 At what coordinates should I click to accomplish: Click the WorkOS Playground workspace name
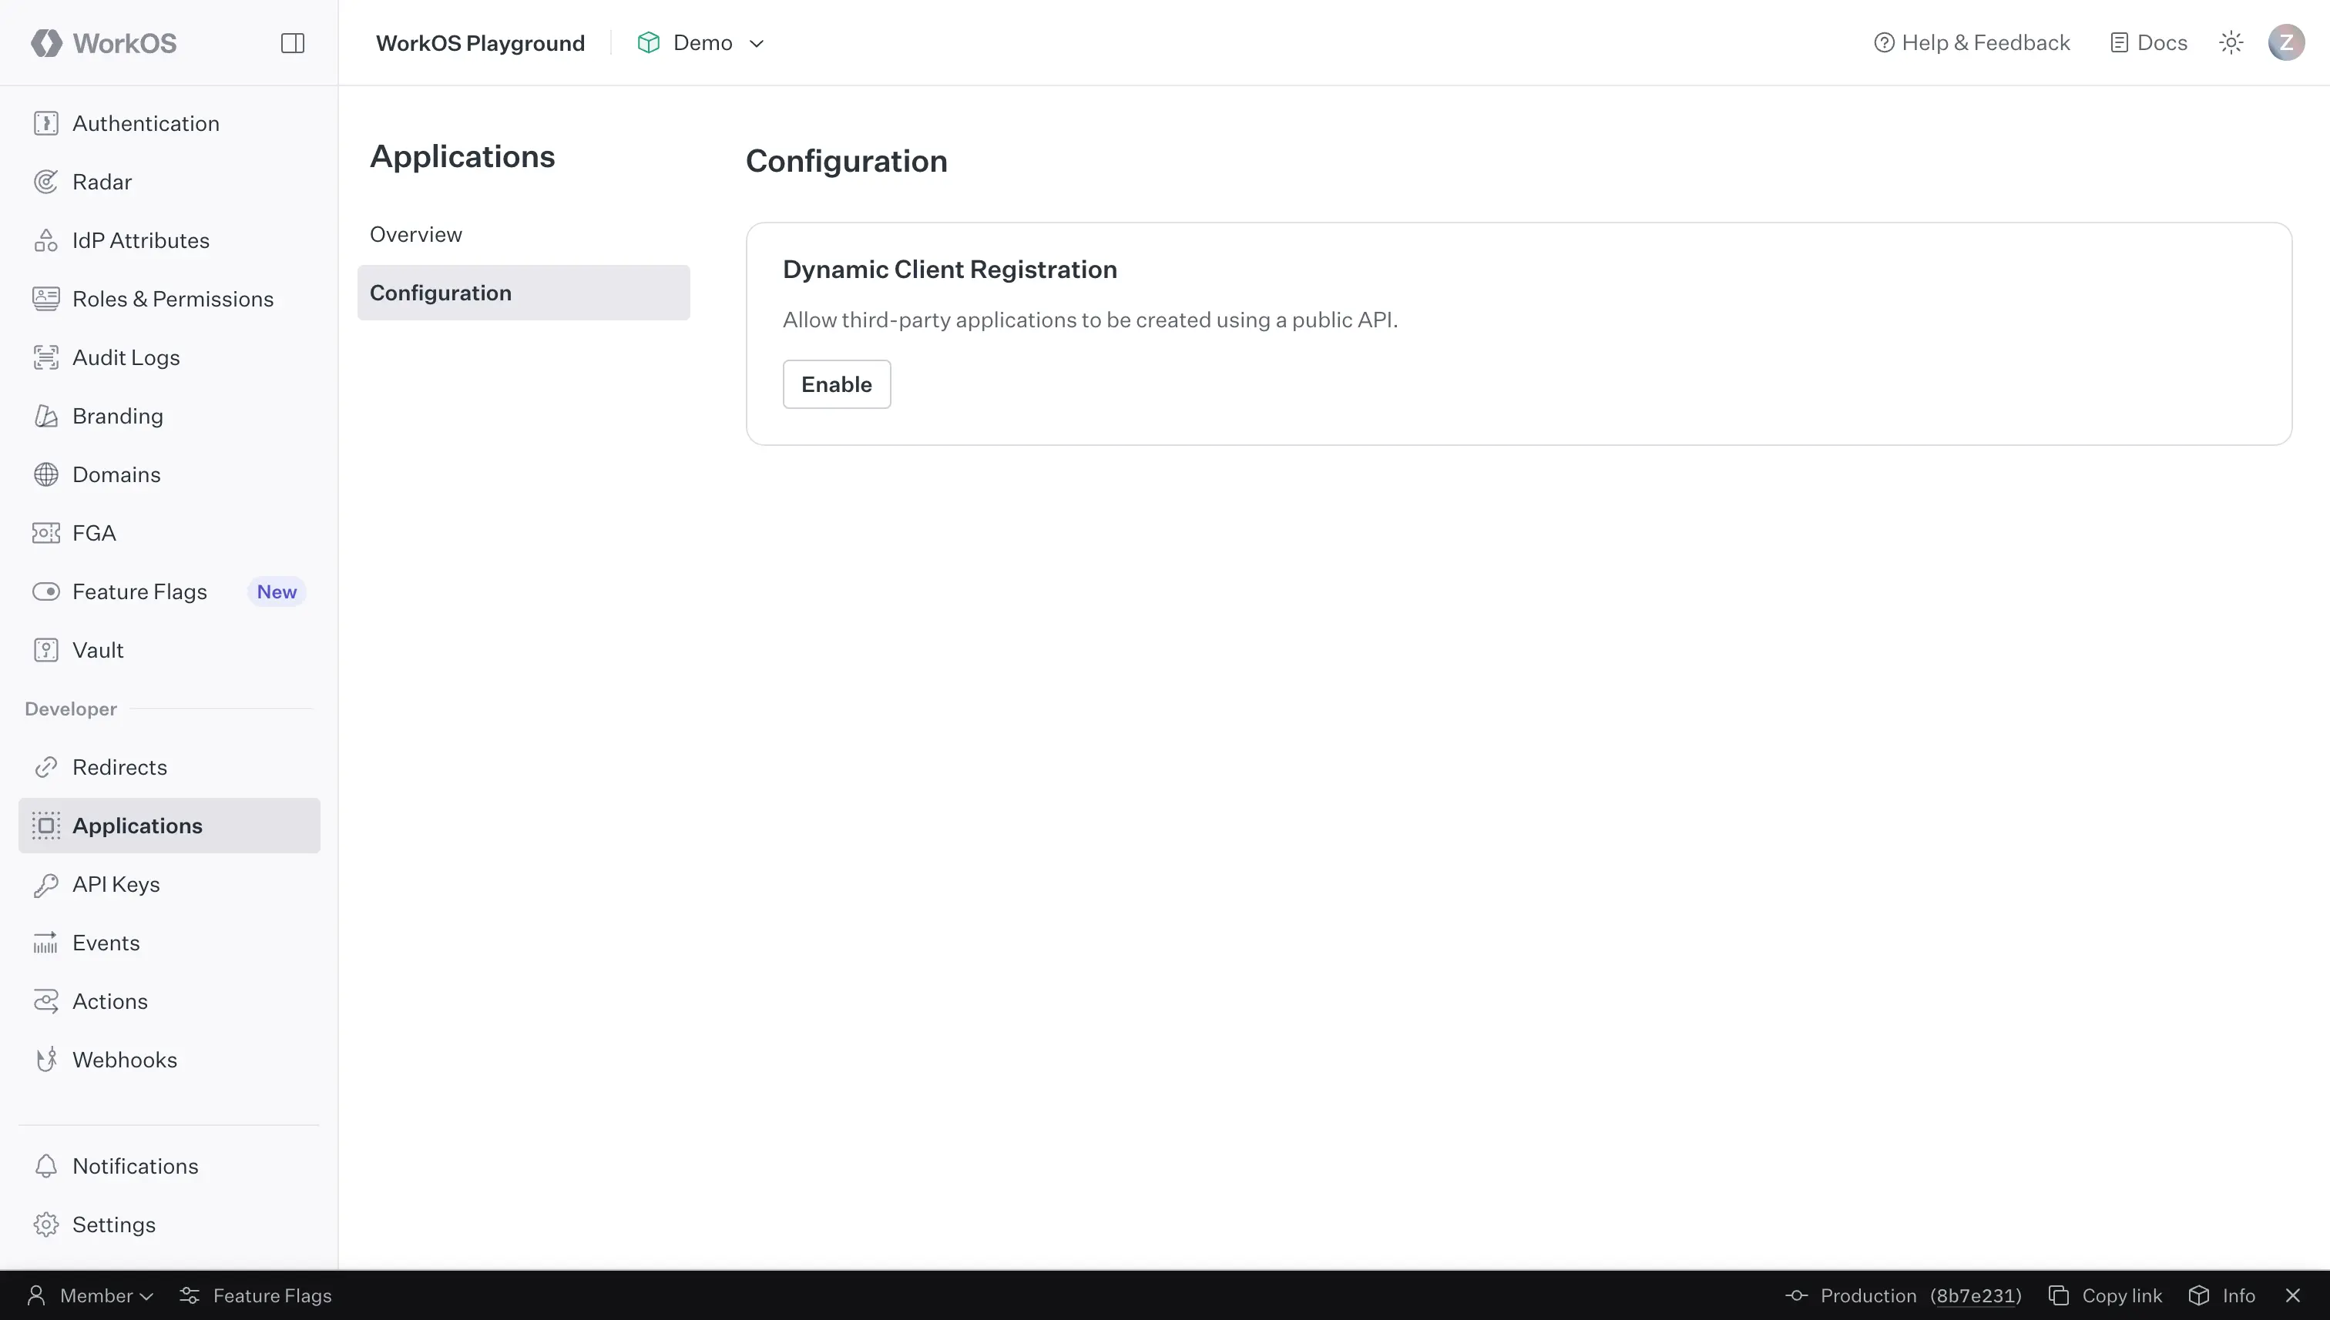click(x=481, y=42)
